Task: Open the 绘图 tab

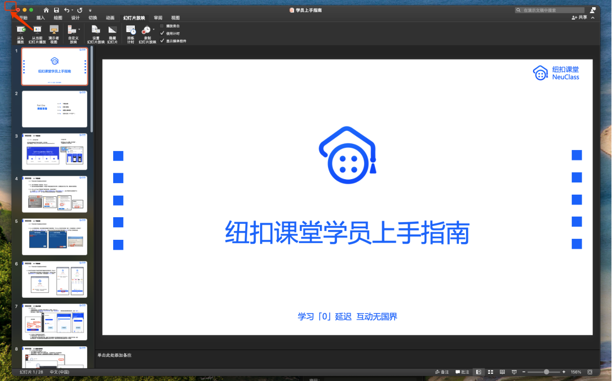Action: tap(58, 18)
